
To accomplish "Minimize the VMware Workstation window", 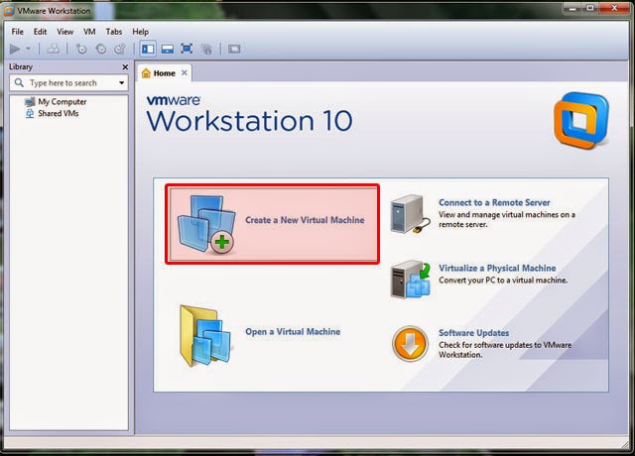I will (571, 8).
